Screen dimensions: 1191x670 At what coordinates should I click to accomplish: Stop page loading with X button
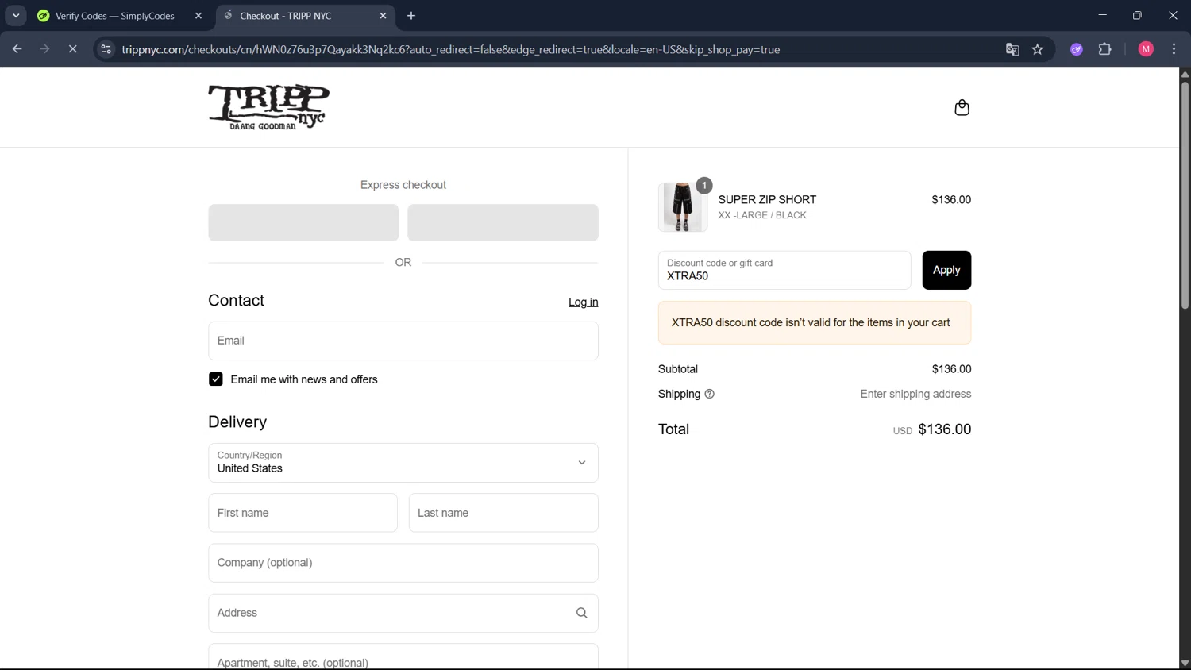73,49
